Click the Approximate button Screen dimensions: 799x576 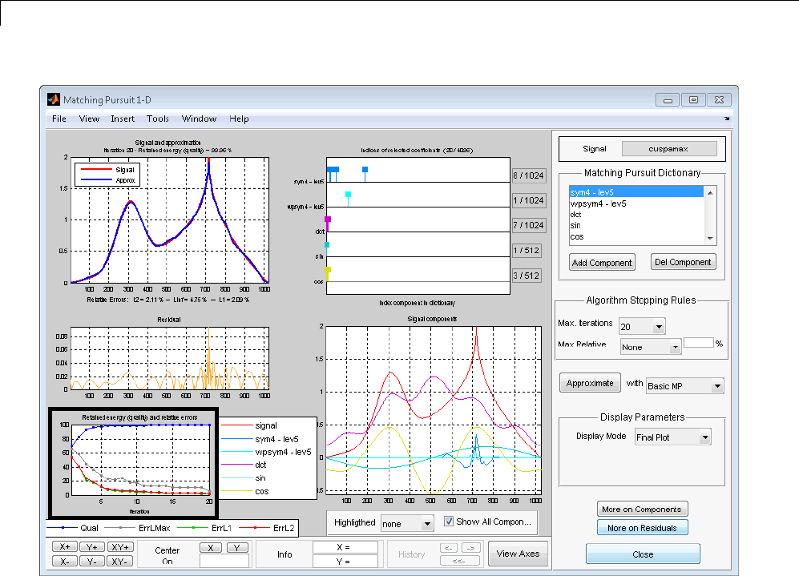pos(590,384)
